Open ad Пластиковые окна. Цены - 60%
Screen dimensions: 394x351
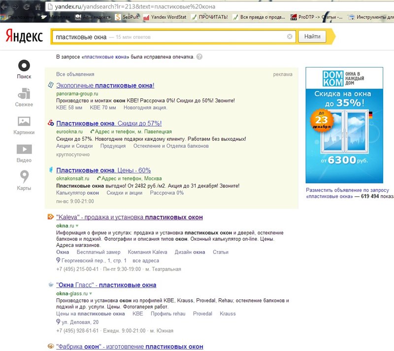click(x=103, y=170)
